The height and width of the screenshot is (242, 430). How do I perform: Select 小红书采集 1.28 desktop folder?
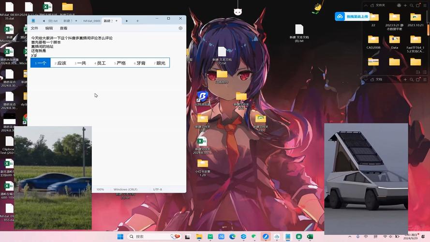coord(203,167)
